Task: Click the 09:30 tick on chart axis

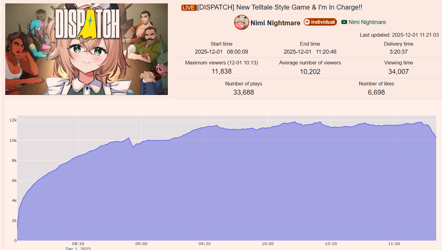Action: click(205, 244)
